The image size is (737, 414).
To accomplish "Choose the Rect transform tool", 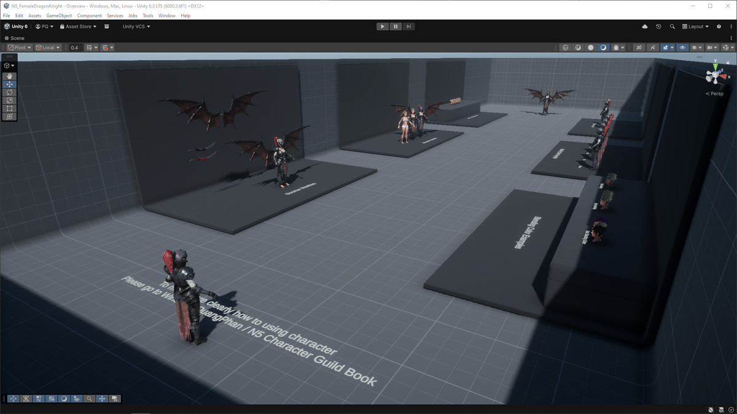I will [x=9, y=108].
